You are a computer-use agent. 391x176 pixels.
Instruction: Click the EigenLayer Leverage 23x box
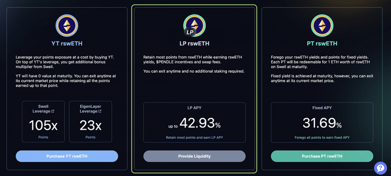point(91,121)
